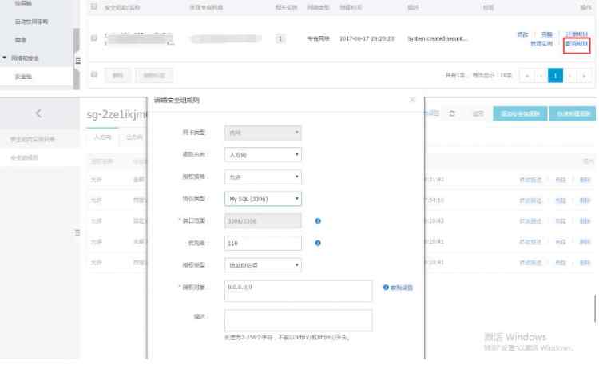Click the quick create rule button
Image resolution: width=599 pixels, height=365 pixels.
pyautogui.click(x=573, y=113)
